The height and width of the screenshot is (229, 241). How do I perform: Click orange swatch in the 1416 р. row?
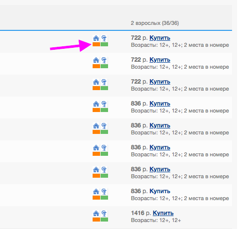[x=96, y=220]
